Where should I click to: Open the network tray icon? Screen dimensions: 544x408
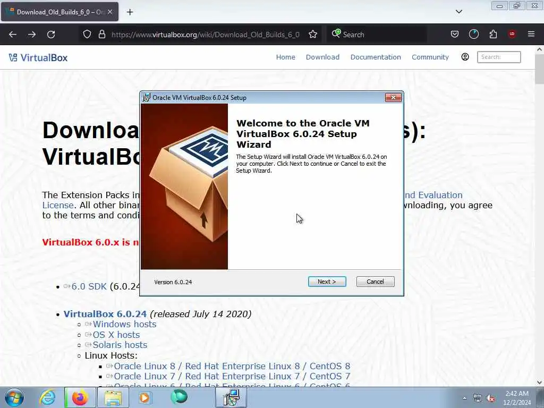click(x=478, y=398)
